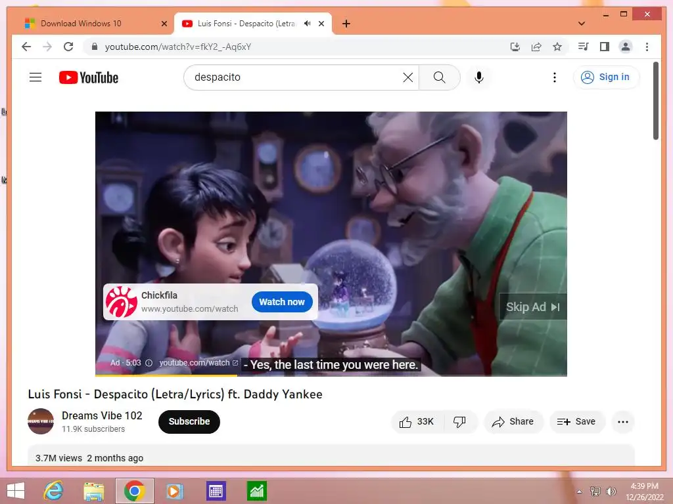Close the Despacito YouTube tab
The image size is (673, 504).
coord(321,24)
